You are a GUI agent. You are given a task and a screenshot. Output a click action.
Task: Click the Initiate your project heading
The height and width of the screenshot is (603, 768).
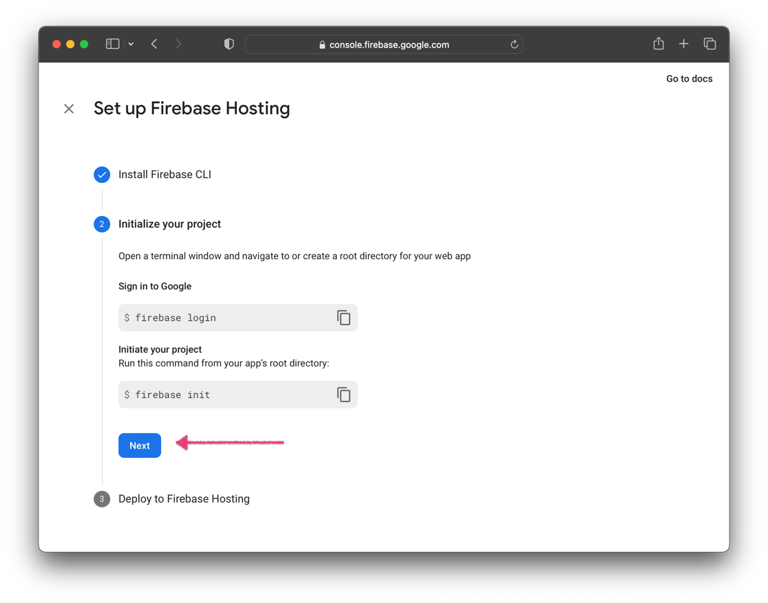click(160, 349)
